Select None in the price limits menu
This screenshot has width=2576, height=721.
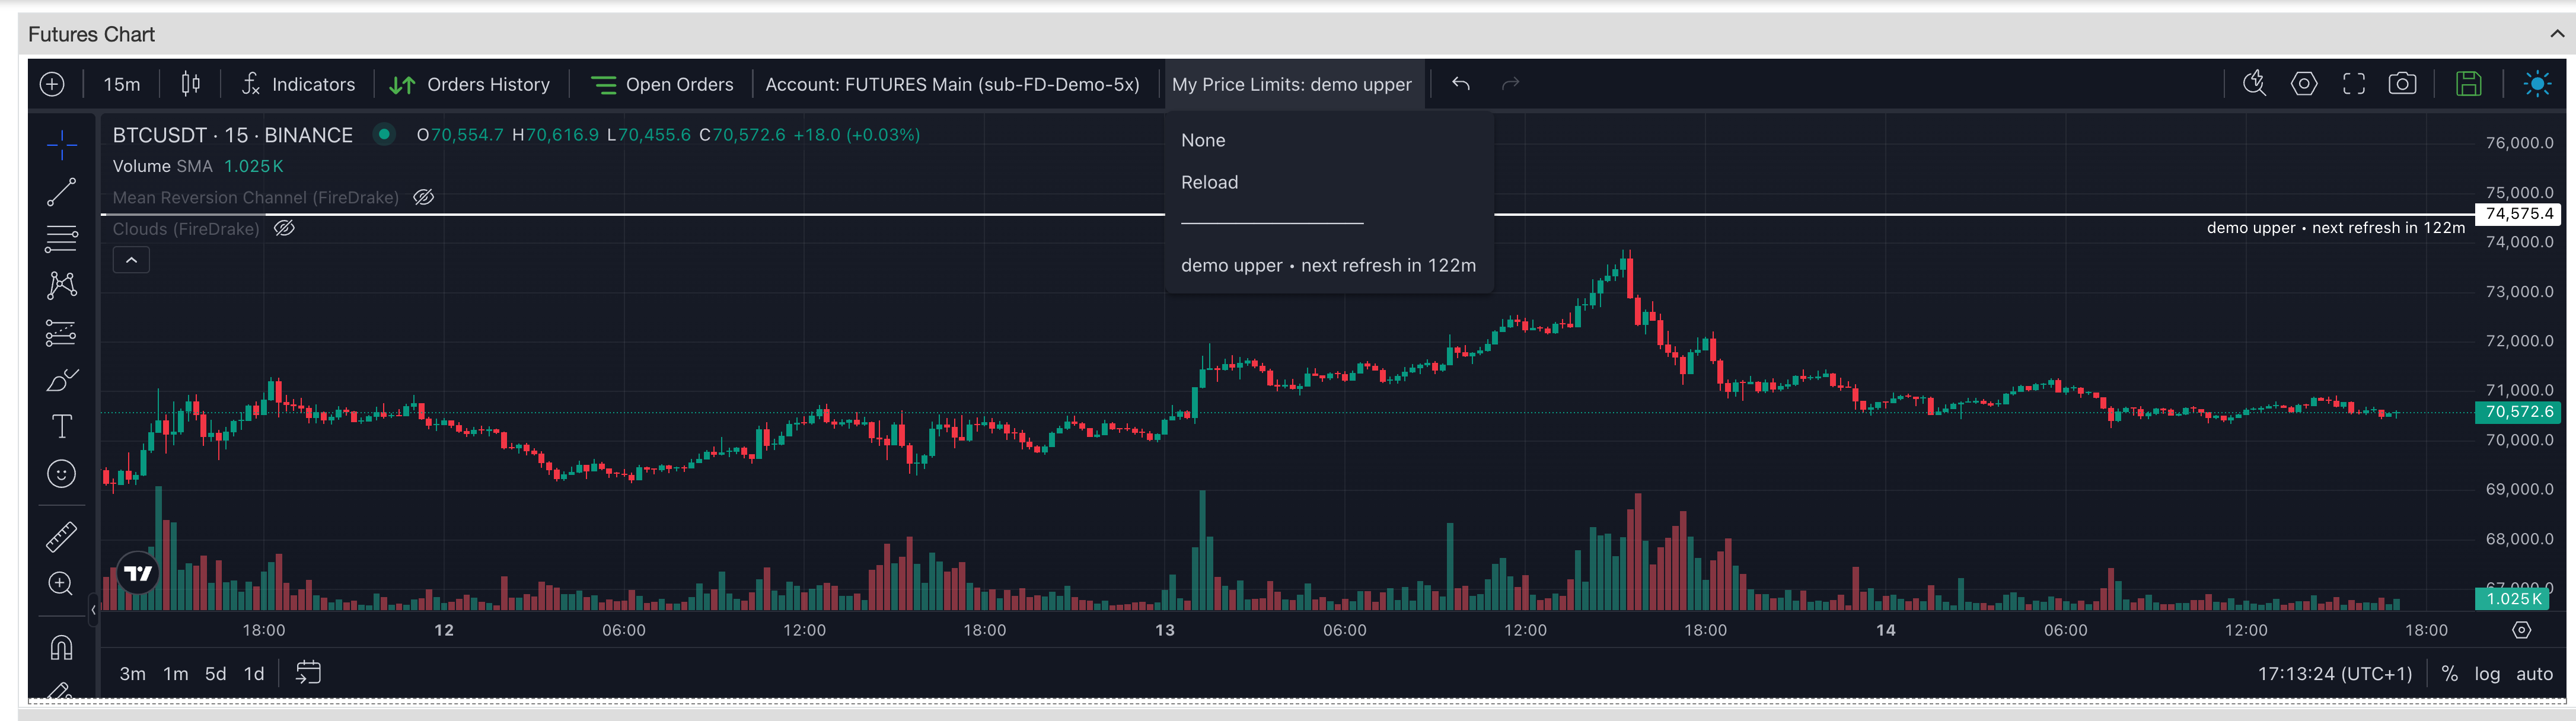point(1203,140)
